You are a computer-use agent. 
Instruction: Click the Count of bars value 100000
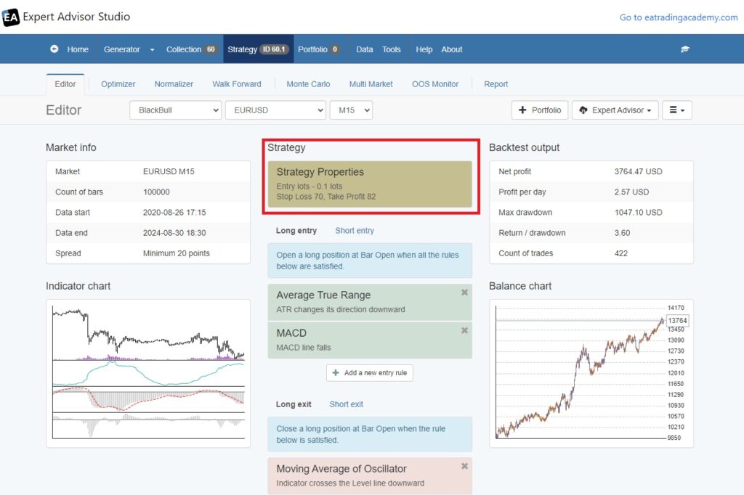pyautogui.click(x=156, y=192)
